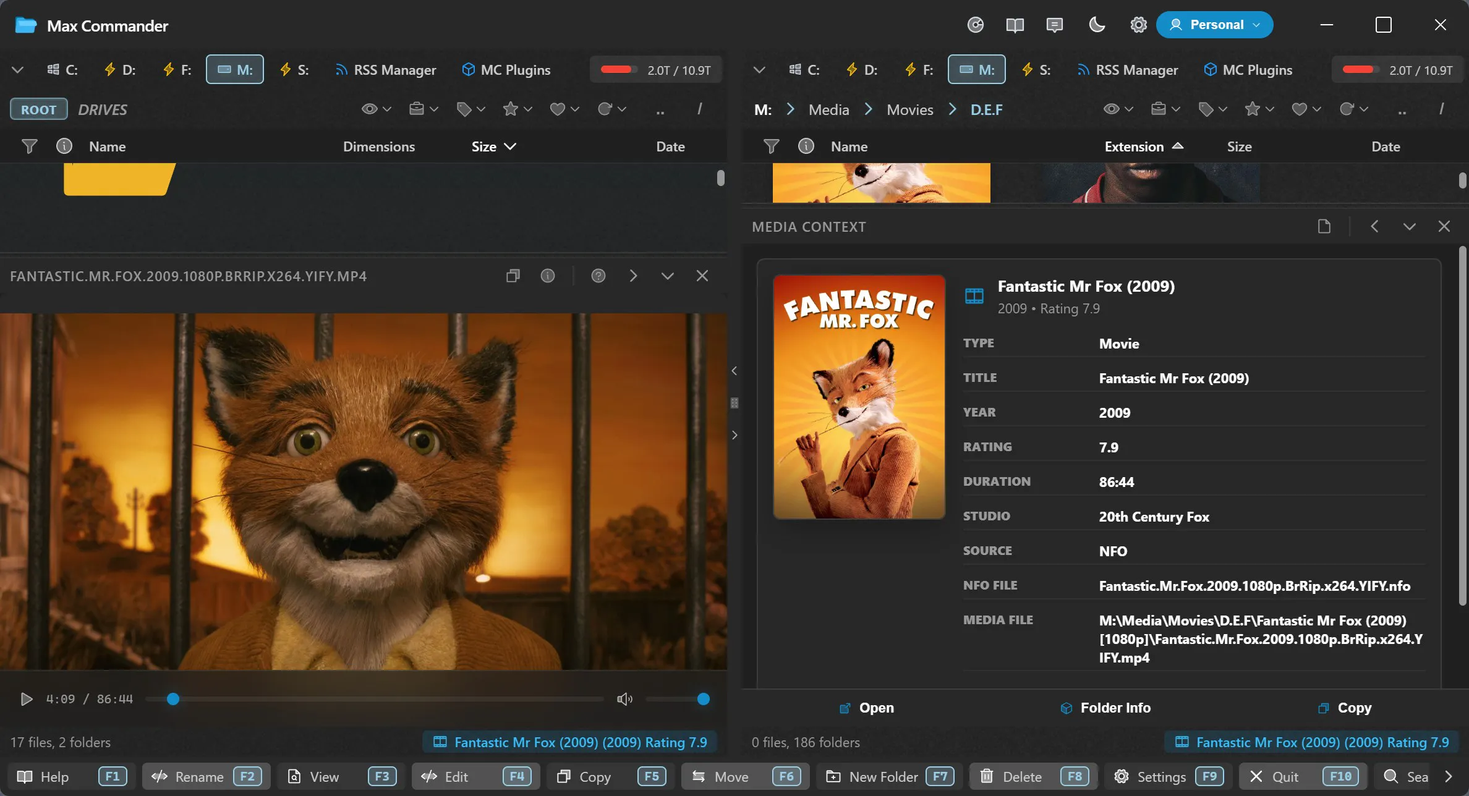The width and height of the screenshot is (1469, 796).
Task: Open MC Plugins in right panel
Action: pos(1248,70)
